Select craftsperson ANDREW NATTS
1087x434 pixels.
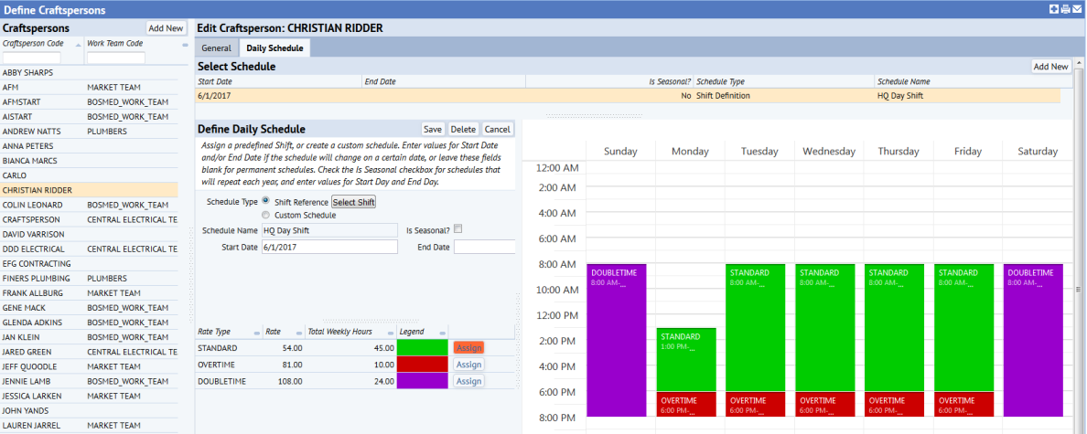pyautogui.click(x=89, y=132)
